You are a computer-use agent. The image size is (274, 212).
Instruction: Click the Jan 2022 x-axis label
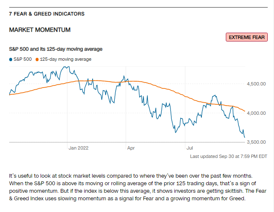click(79, 148)
